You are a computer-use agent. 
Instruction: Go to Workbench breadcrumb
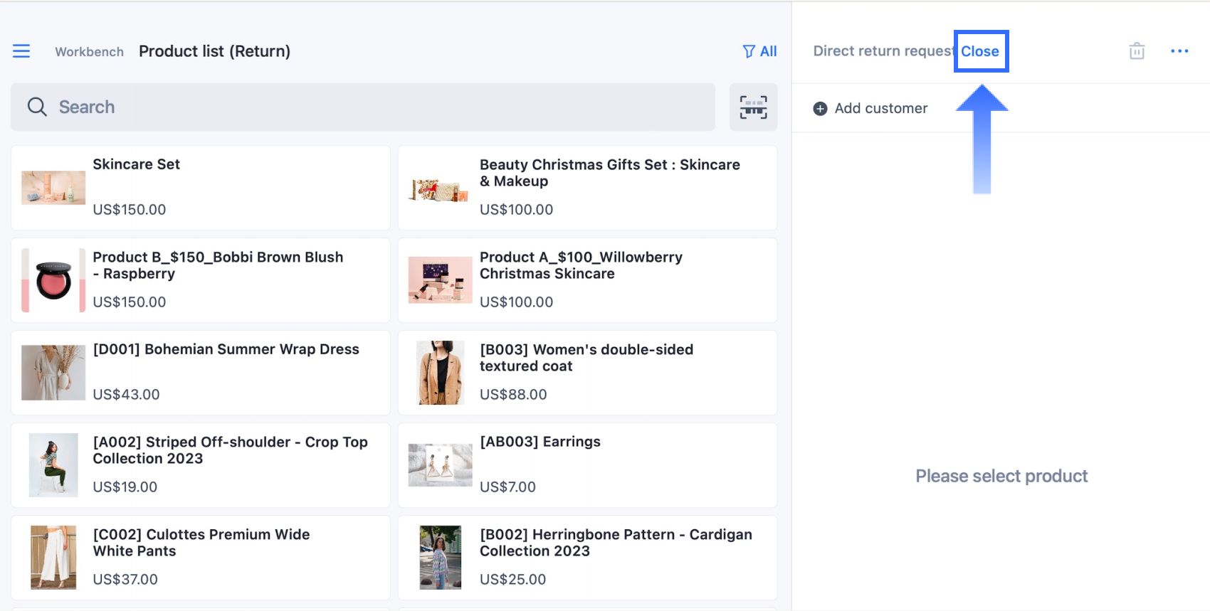click(89, 52)
